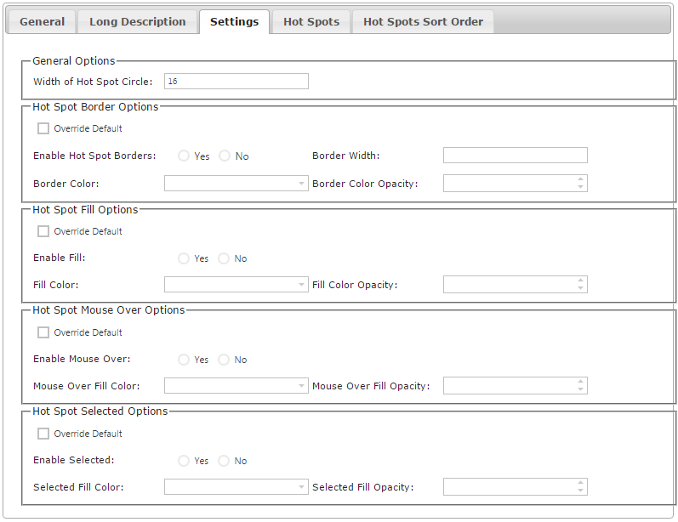Check Override Default under Hot Spot Fill Options

[x=43, y=231]
